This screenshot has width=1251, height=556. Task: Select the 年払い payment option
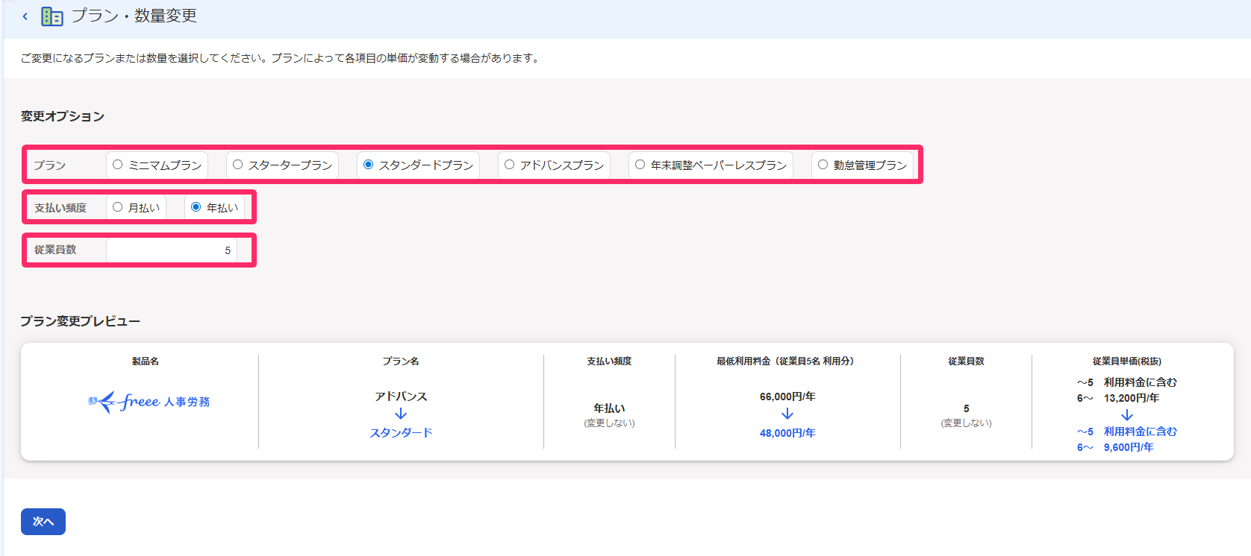click(x=214, y=208)
